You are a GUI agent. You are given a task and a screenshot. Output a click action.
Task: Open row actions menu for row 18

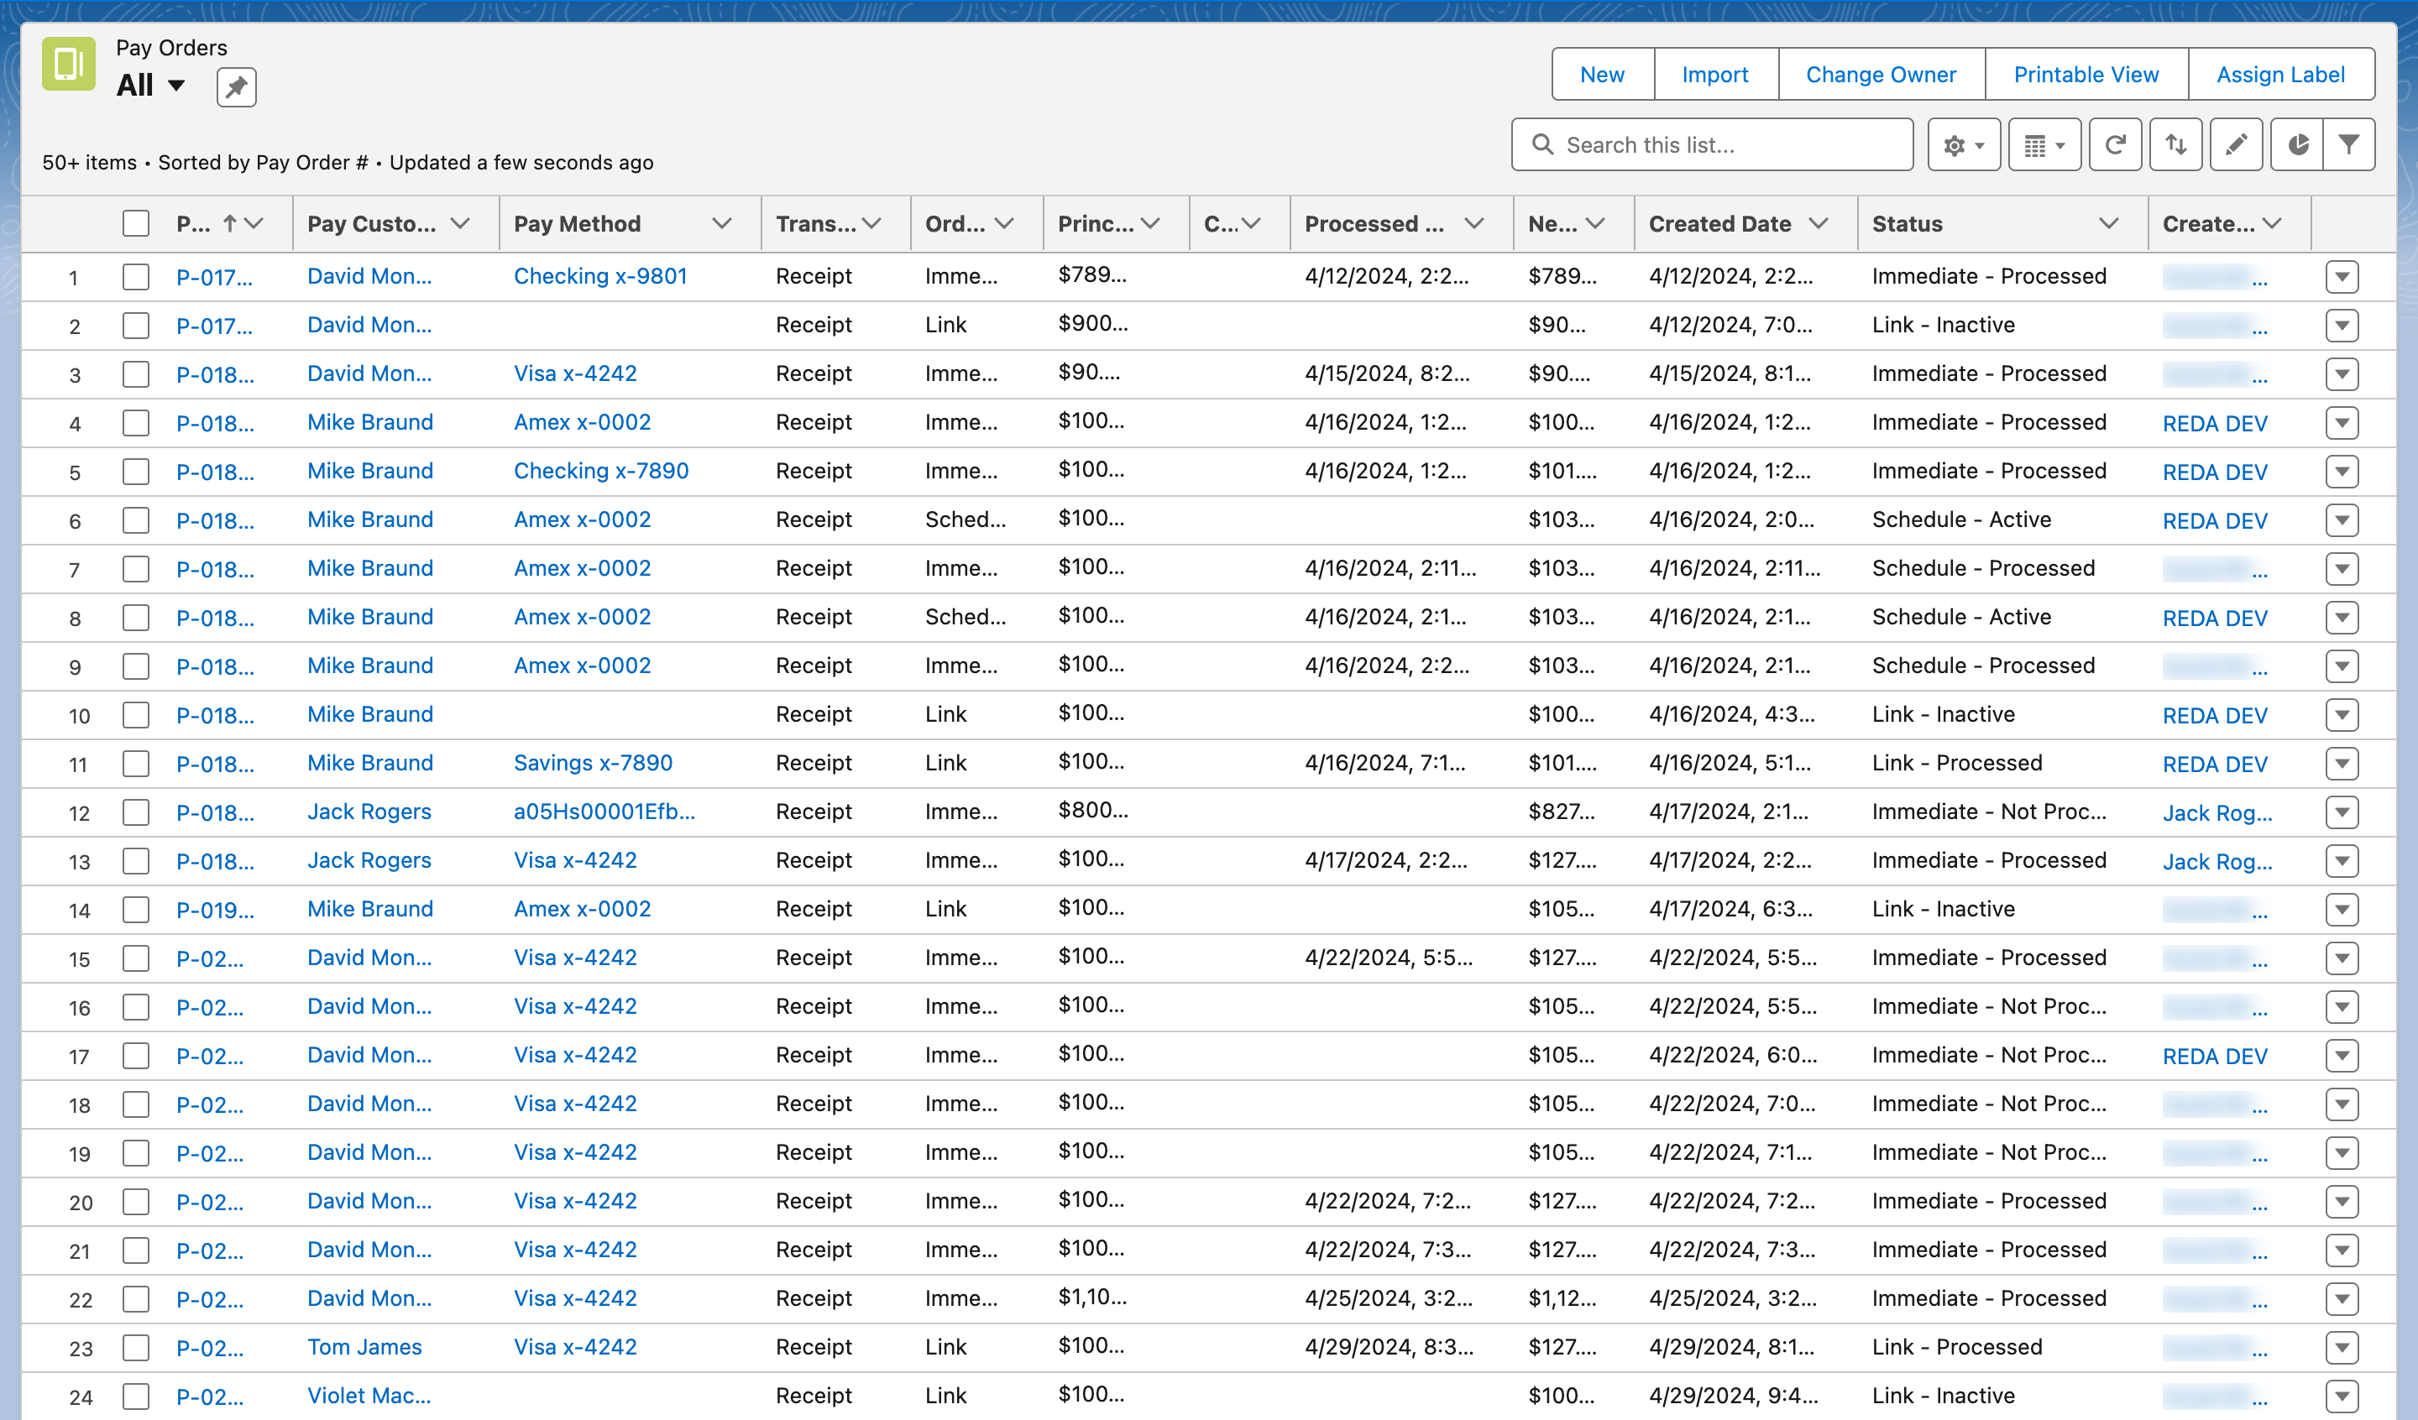coord(2342,1105)
